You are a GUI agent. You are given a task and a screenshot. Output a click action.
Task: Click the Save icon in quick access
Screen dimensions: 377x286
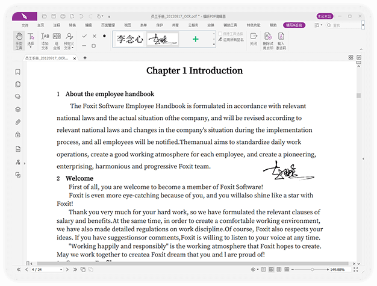54,16
